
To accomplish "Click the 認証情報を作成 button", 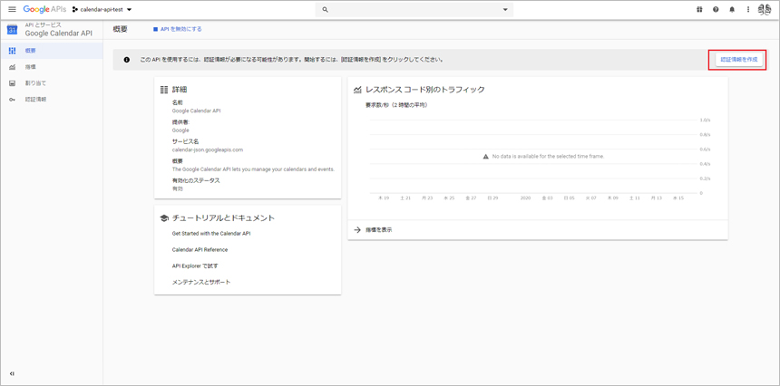I will (738, 59).
